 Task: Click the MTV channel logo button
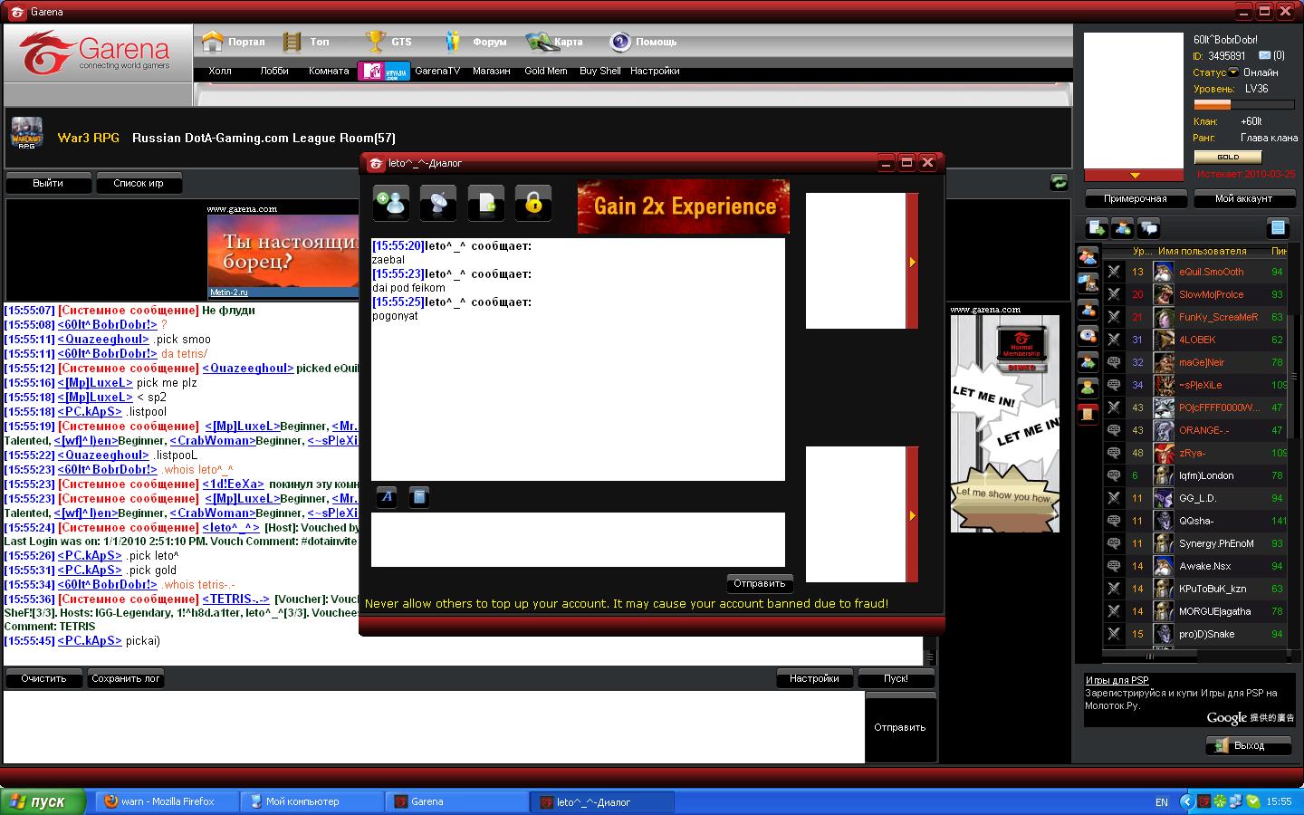[x=384, y=71]
